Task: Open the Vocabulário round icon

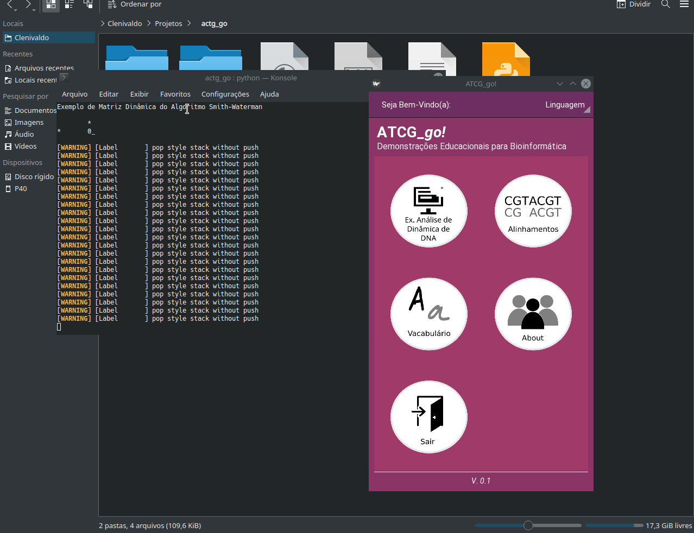Action: 428,314
